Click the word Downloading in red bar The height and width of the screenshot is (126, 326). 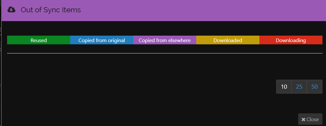[291, 40]
